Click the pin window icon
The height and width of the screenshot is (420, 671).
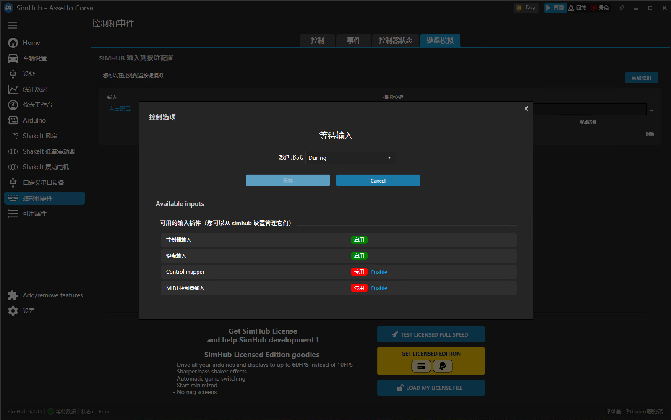coord(622,8)
